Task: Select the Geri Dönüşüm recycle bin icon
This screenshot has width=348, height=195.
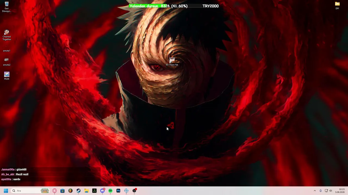Action: tap(7, 7)
